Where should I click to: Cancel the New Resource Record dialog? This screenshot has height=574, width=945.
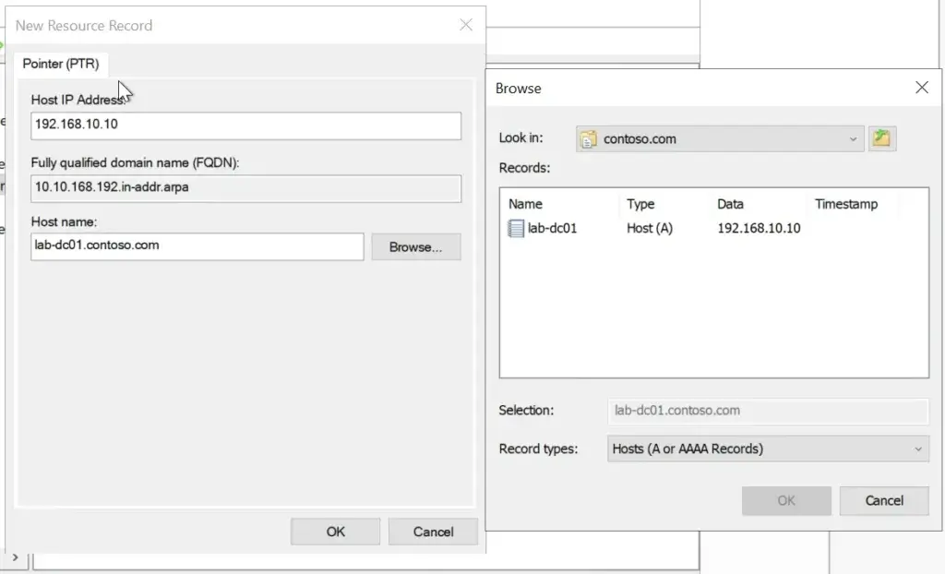(433, 532)
